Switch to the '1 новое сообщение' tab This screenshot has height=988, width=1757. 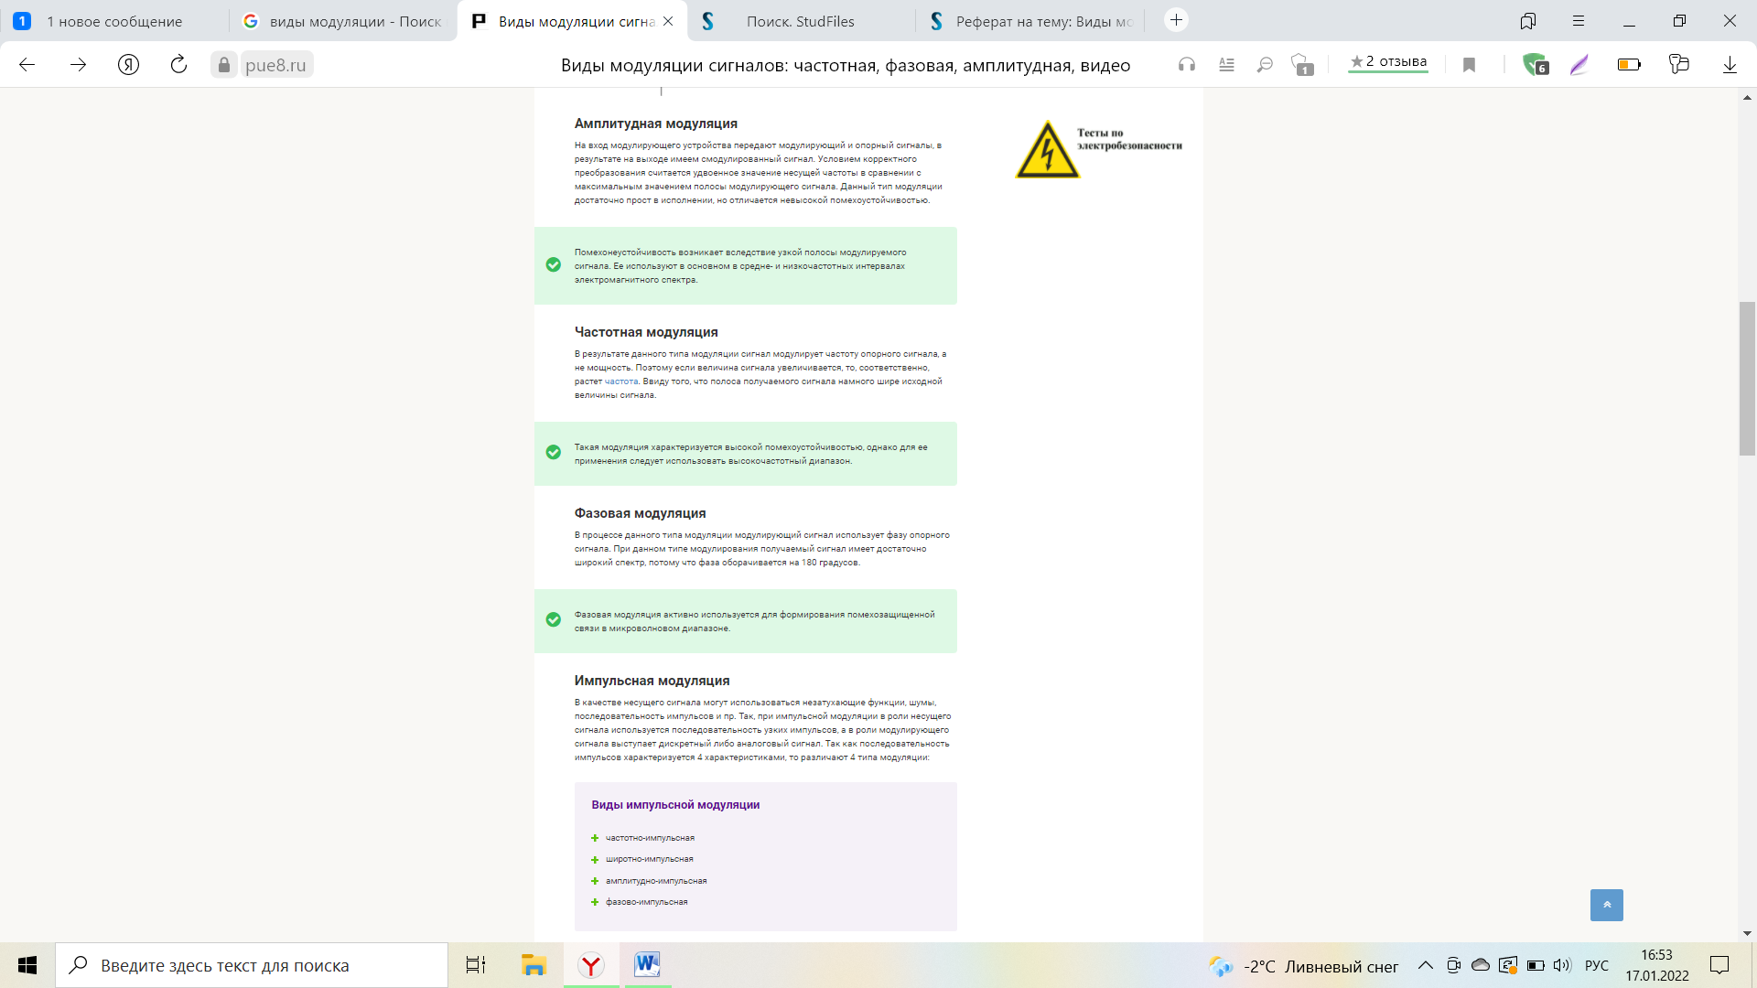click(x=114, y=21)
